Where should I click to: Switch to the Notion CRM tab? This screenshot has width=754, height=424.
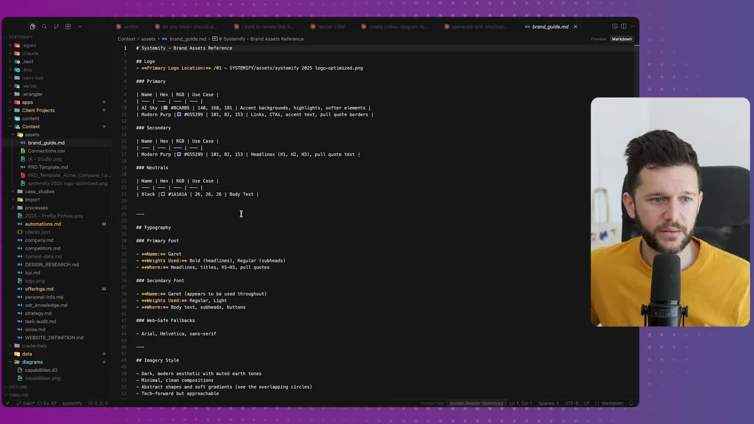click(332, 26)
